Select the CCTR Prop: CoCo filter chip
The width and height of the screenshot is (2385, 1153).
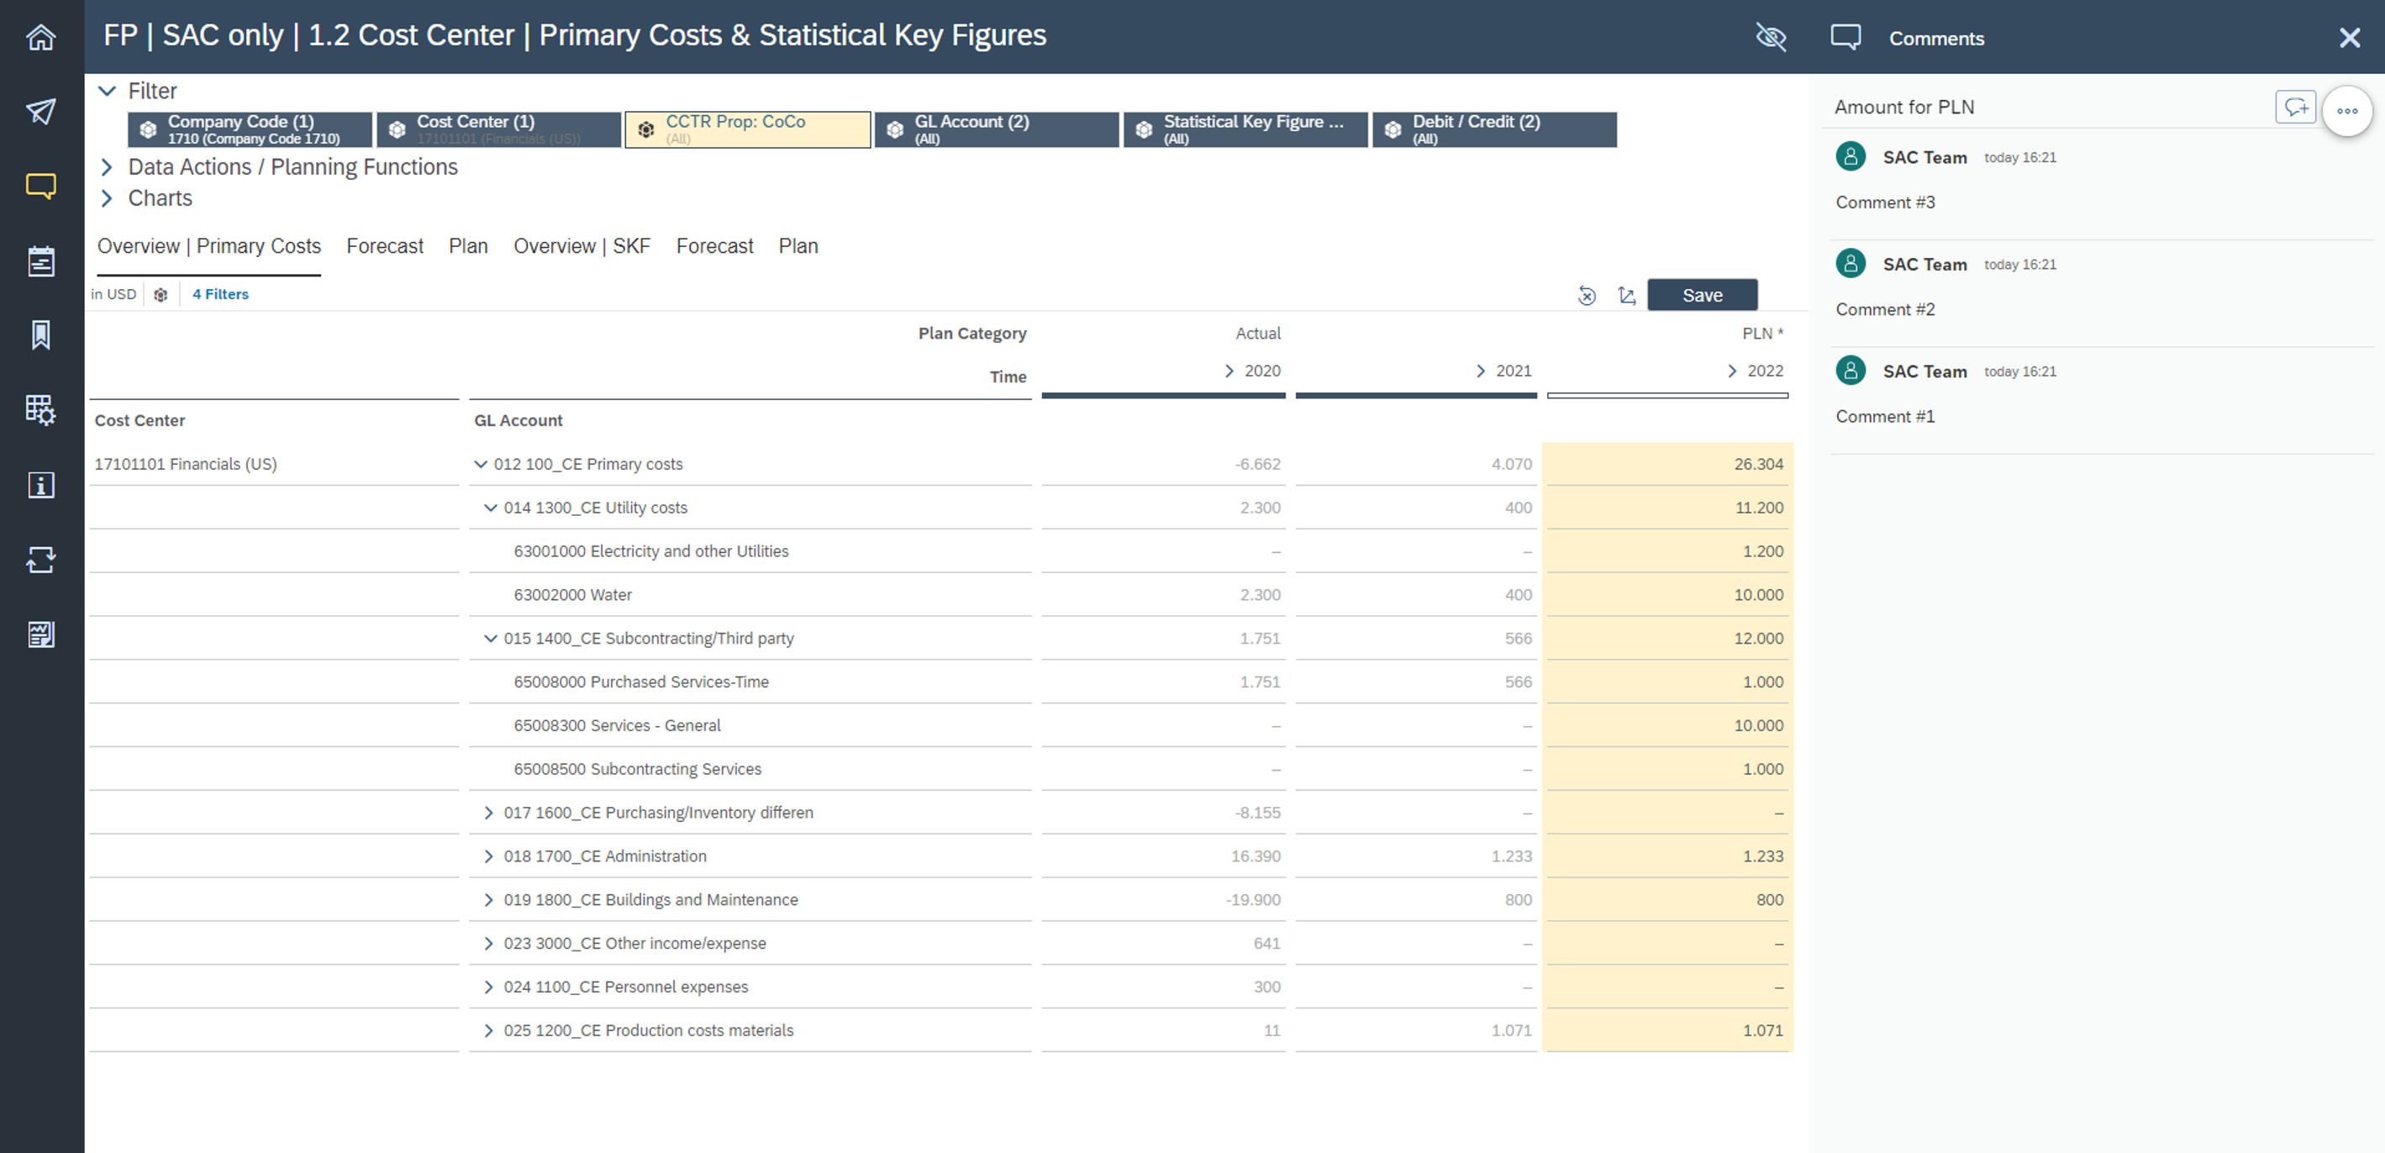click(746, 129)
